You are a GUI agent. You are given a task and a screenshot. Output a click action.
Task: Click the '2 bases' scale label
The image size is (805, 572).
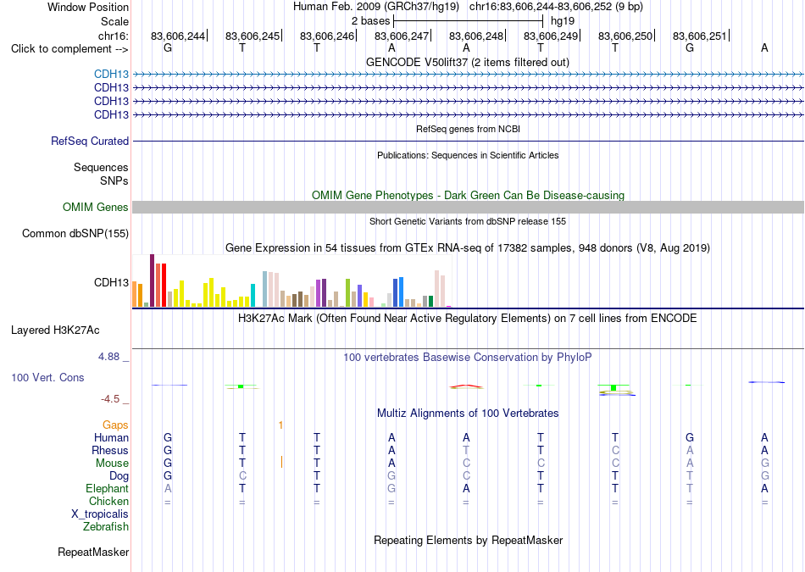coord(370,21)
